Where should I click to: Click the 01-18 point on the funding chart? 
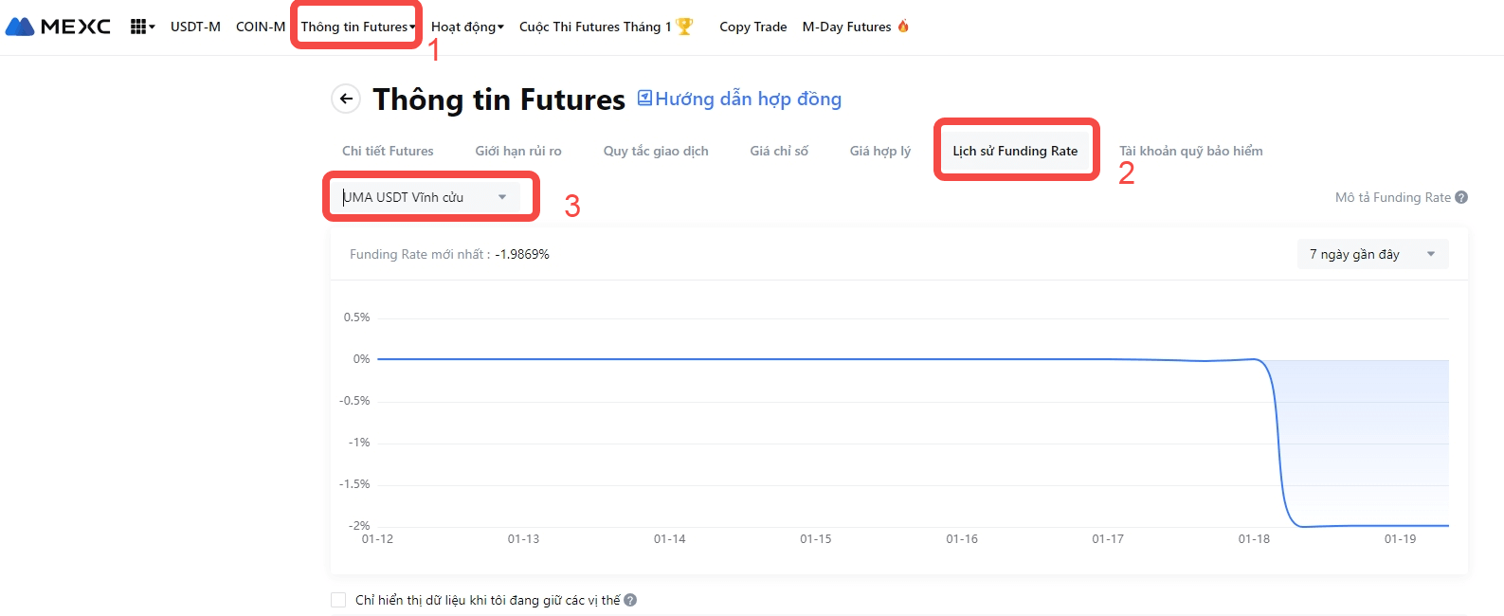click(1254, 359)
